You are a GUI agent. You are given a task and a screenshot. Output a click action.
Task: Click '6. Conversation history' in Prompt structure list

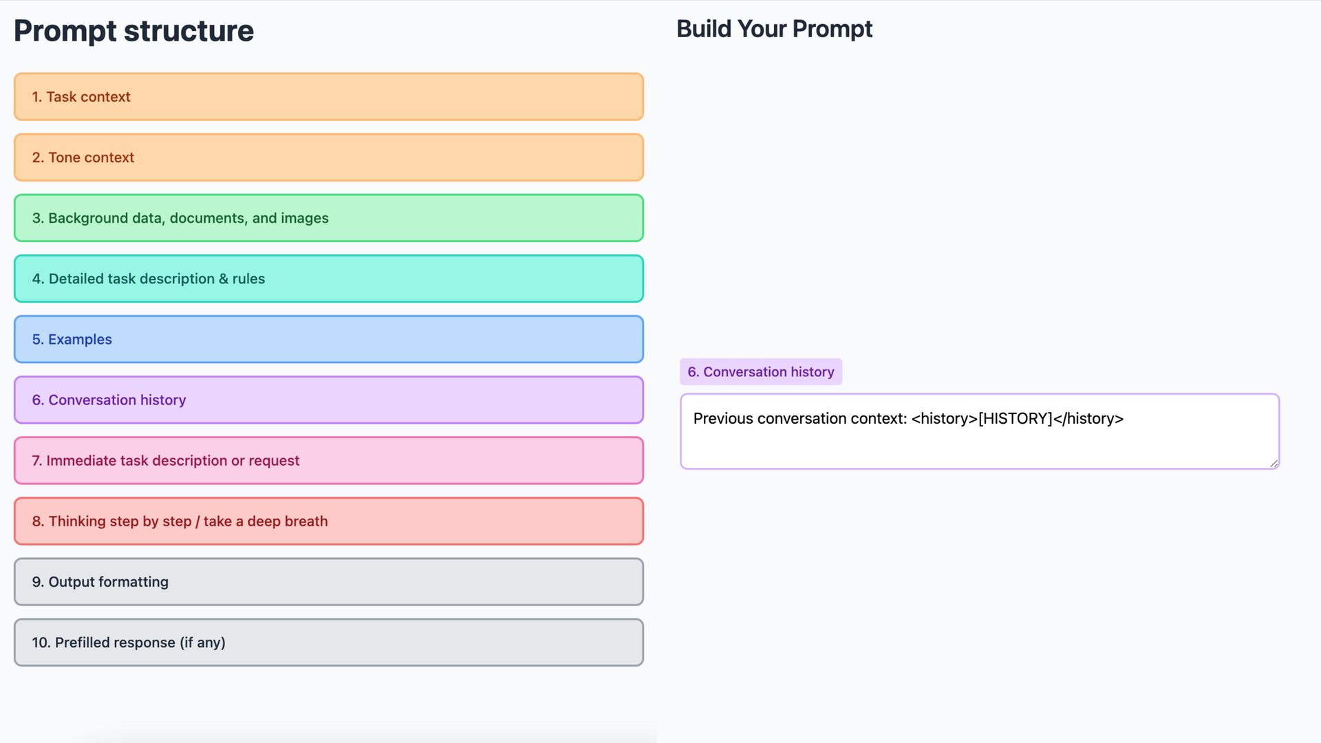click(329, 400)
